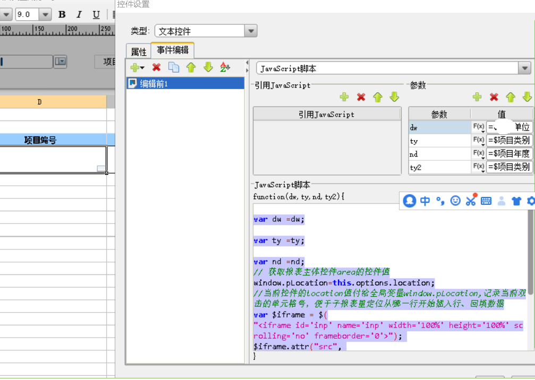Click the 值 column header
The height and width of the screenshot is (380, 535).
point(502,114)
